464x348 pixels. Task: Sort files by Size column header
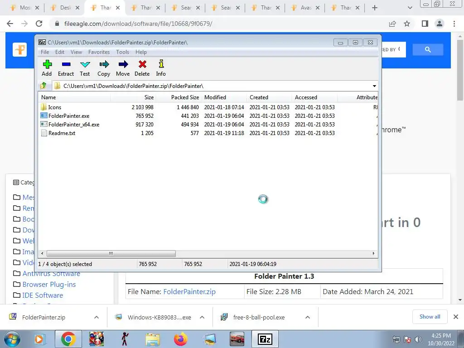tap(134, 97)
